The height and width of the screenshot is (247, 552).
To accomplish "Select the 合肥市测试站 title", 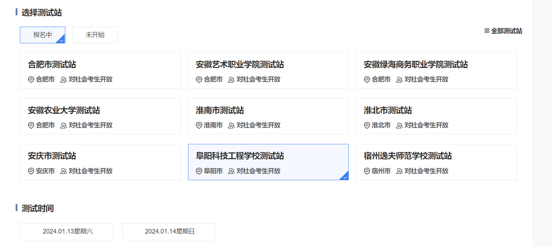I will coord(52,65).
